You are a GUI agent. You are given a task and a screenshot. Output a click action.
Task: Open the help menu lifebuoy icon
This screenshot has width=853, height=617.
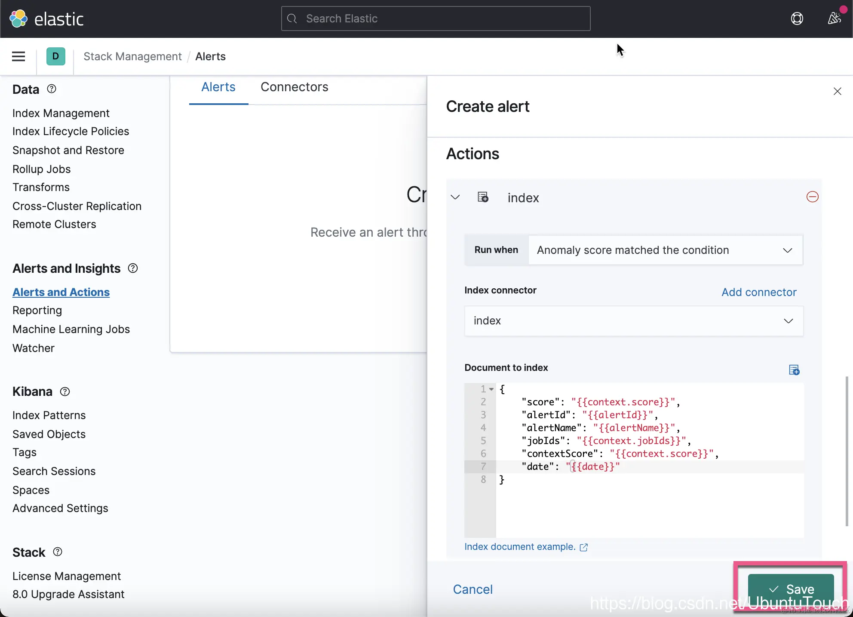point(797,19)
